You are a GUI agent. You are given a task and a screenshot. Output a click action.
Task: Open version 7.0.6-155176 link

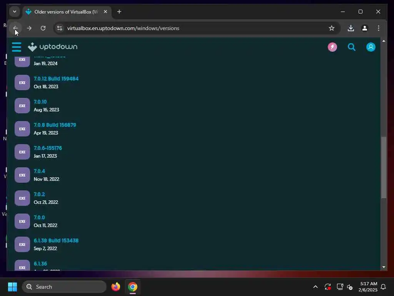(48, 148)
